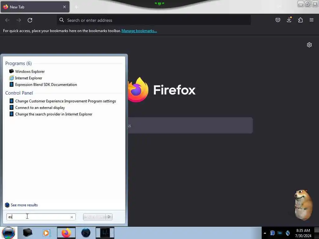319x239 pixels.
Task: Open Change Customer Experience Improvement Program settings
Action: pos(65,101)
